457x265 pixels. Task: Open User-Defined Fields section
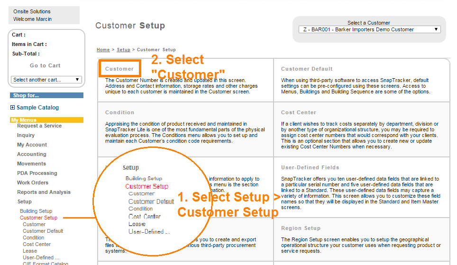[310, 167]
